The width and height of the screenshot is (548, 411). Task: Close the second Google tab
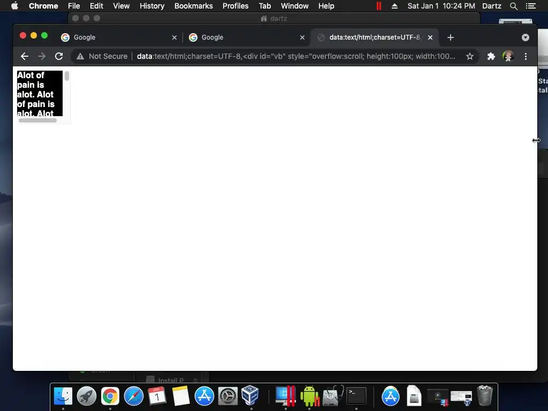(x=302, y=37)
